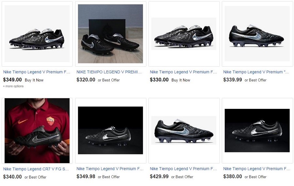The height and width of the screenshot is (186, 294).
Task: Click the $429.99 price text
Action: click(159, 177)
